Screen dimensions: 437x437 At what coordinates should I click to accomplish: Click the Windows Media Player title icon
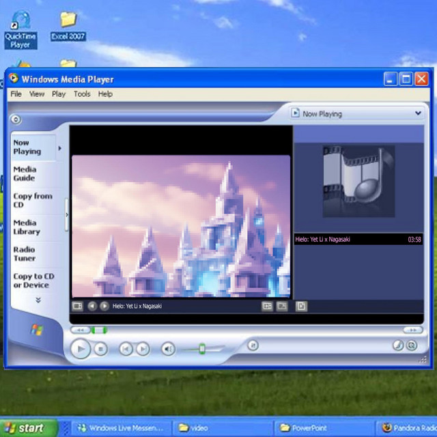pyautogui.click(x=13, y=79)
